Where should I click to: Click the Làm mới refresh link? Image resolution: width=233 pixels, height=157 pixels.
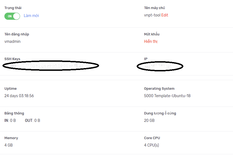click(31, 16)
